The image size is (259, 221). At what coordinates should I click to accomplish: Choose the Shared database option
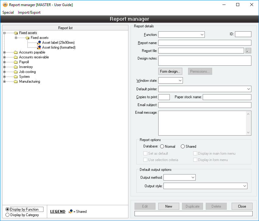tap(183, 147)
